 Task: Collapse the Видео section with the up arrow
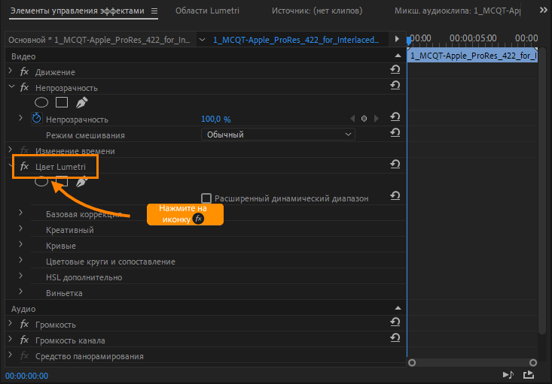[398, 56]
